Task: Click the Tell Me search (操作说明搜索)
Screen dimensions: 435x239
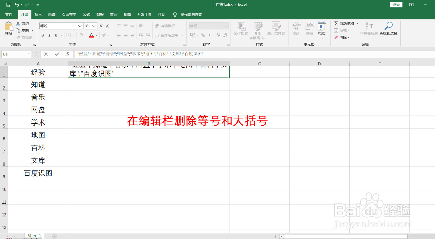Action: (191, 15)
